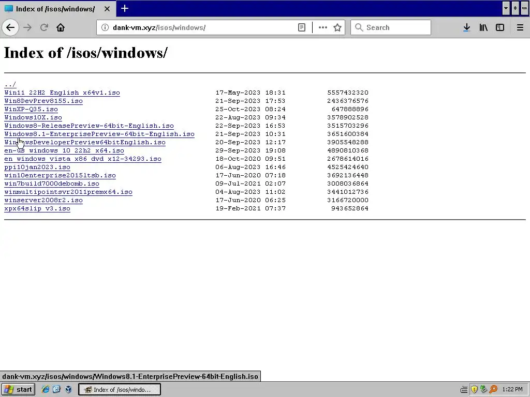Open page actions three-dots menu
Screen dimensions: 530x397
click(323, 27)
